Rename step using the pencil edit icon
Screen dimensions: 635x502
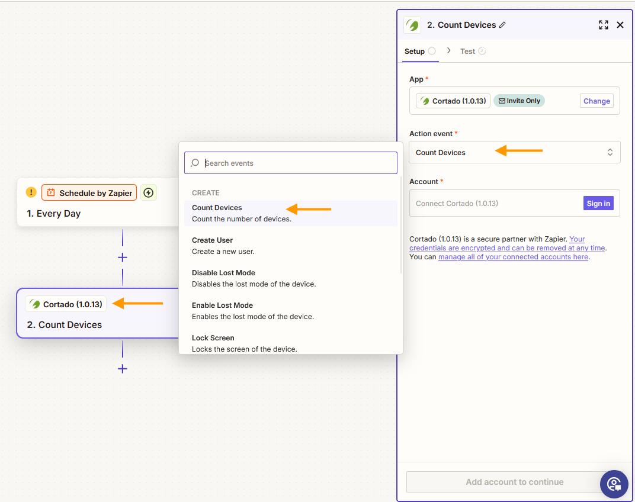502,25
